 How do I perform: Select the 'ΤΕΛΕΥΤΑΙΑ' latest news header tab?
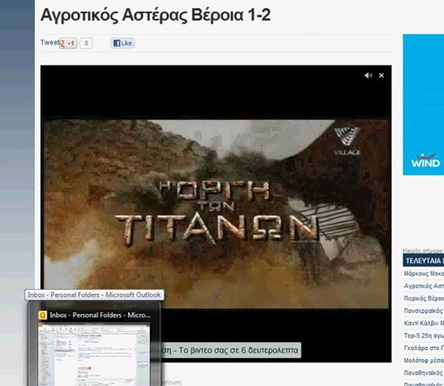[x=423, y=261]
